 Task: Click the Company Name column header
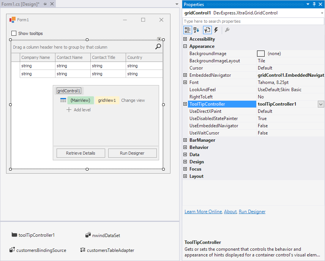37,57
